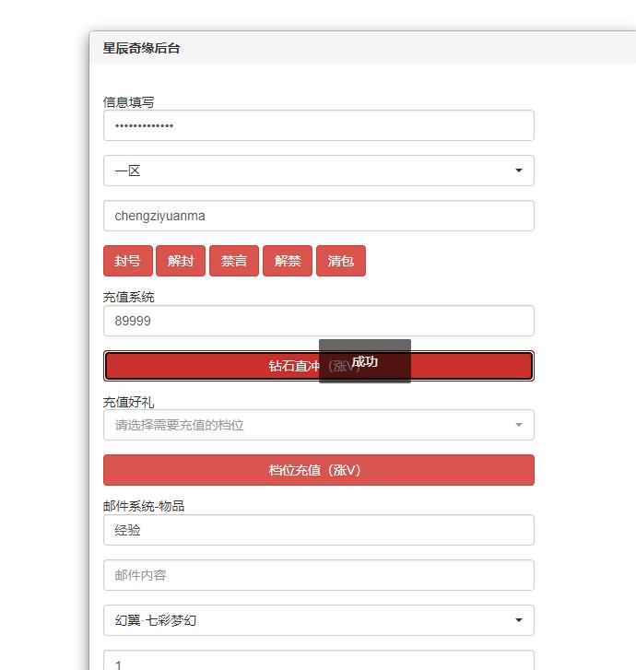Viewport: 636px width, 670px height.
Task: Focus the 邮件内容 mail content field
Action: 318,575
